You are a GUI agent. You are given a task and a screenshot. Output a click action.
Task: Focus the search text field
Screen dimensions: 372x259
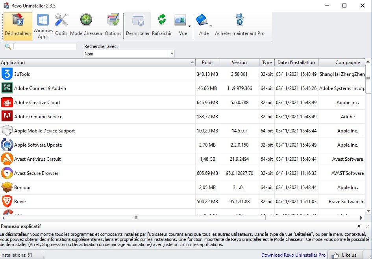tap(44, 47)
